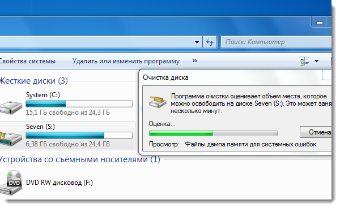Viewport: 340px width, 208px height.
Task: Click the green Оценка progress bar
Action: (x=213, y=133)
